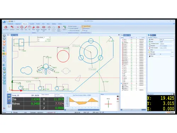The height and width of the screenshot is (133, 177).
Task: Open the Setup ribbon tab
Action: tap(48, 24)
